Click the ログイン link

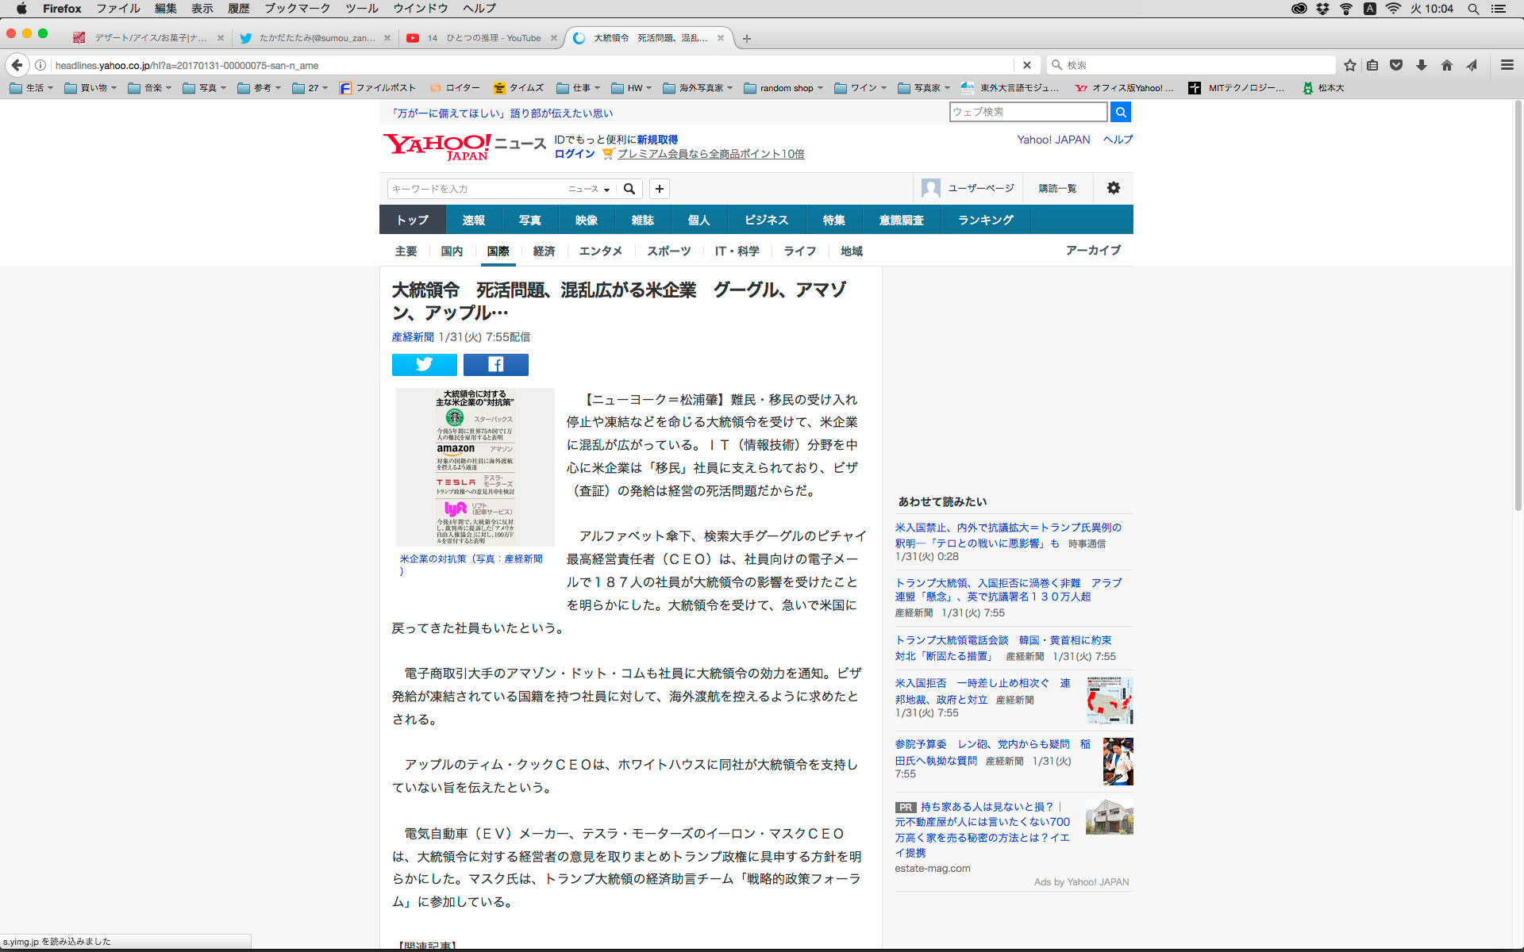click(574, 154)
